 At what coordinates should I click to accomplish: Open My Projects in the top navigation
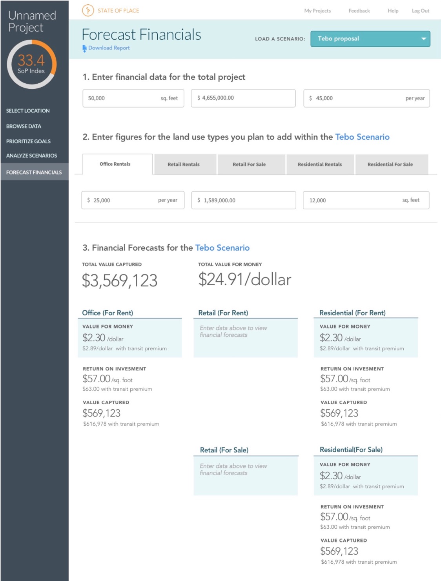point(317,11)
